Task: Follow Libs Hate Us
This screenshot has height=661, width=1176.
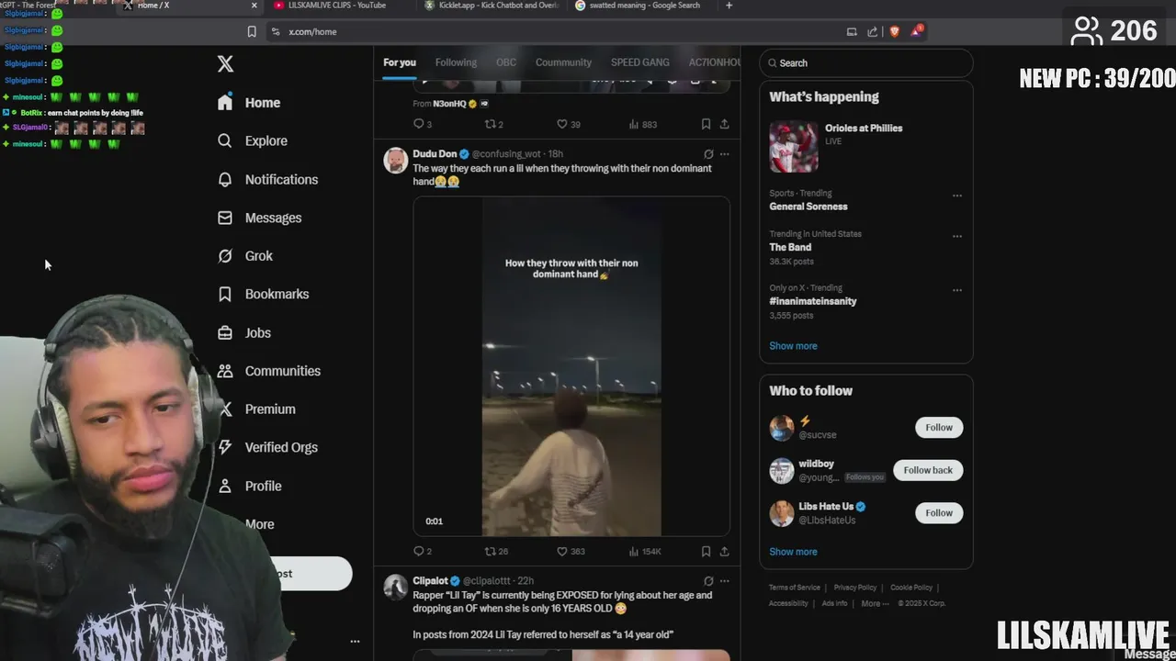Action: [939, 513]
